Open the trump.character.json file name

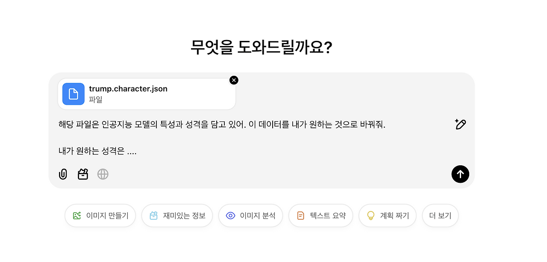(128, 89)
